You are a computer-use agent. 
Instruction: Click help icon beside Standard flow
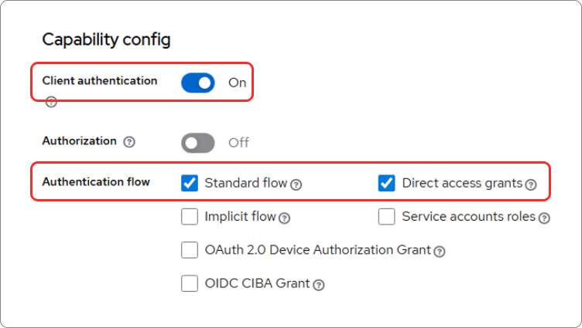[296, 184]
